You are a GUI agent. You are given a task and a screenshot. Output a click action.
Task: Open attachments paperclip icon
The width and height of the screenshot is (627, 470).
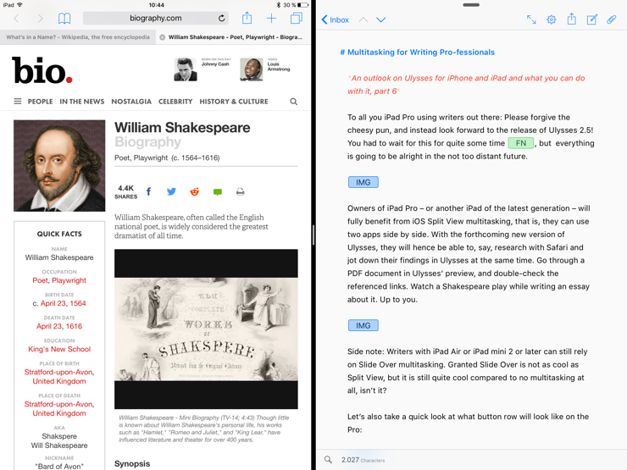tap(612, 19)
